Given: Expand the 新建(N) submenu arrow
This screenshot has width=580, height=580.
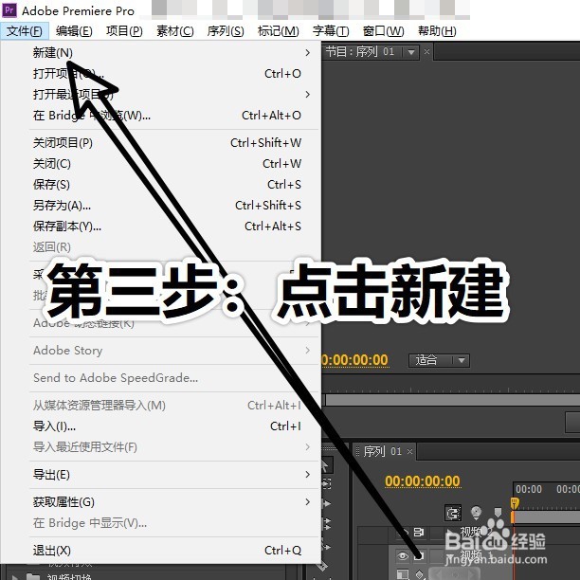Looking at the screenshot, I should (x=307, y=53).
